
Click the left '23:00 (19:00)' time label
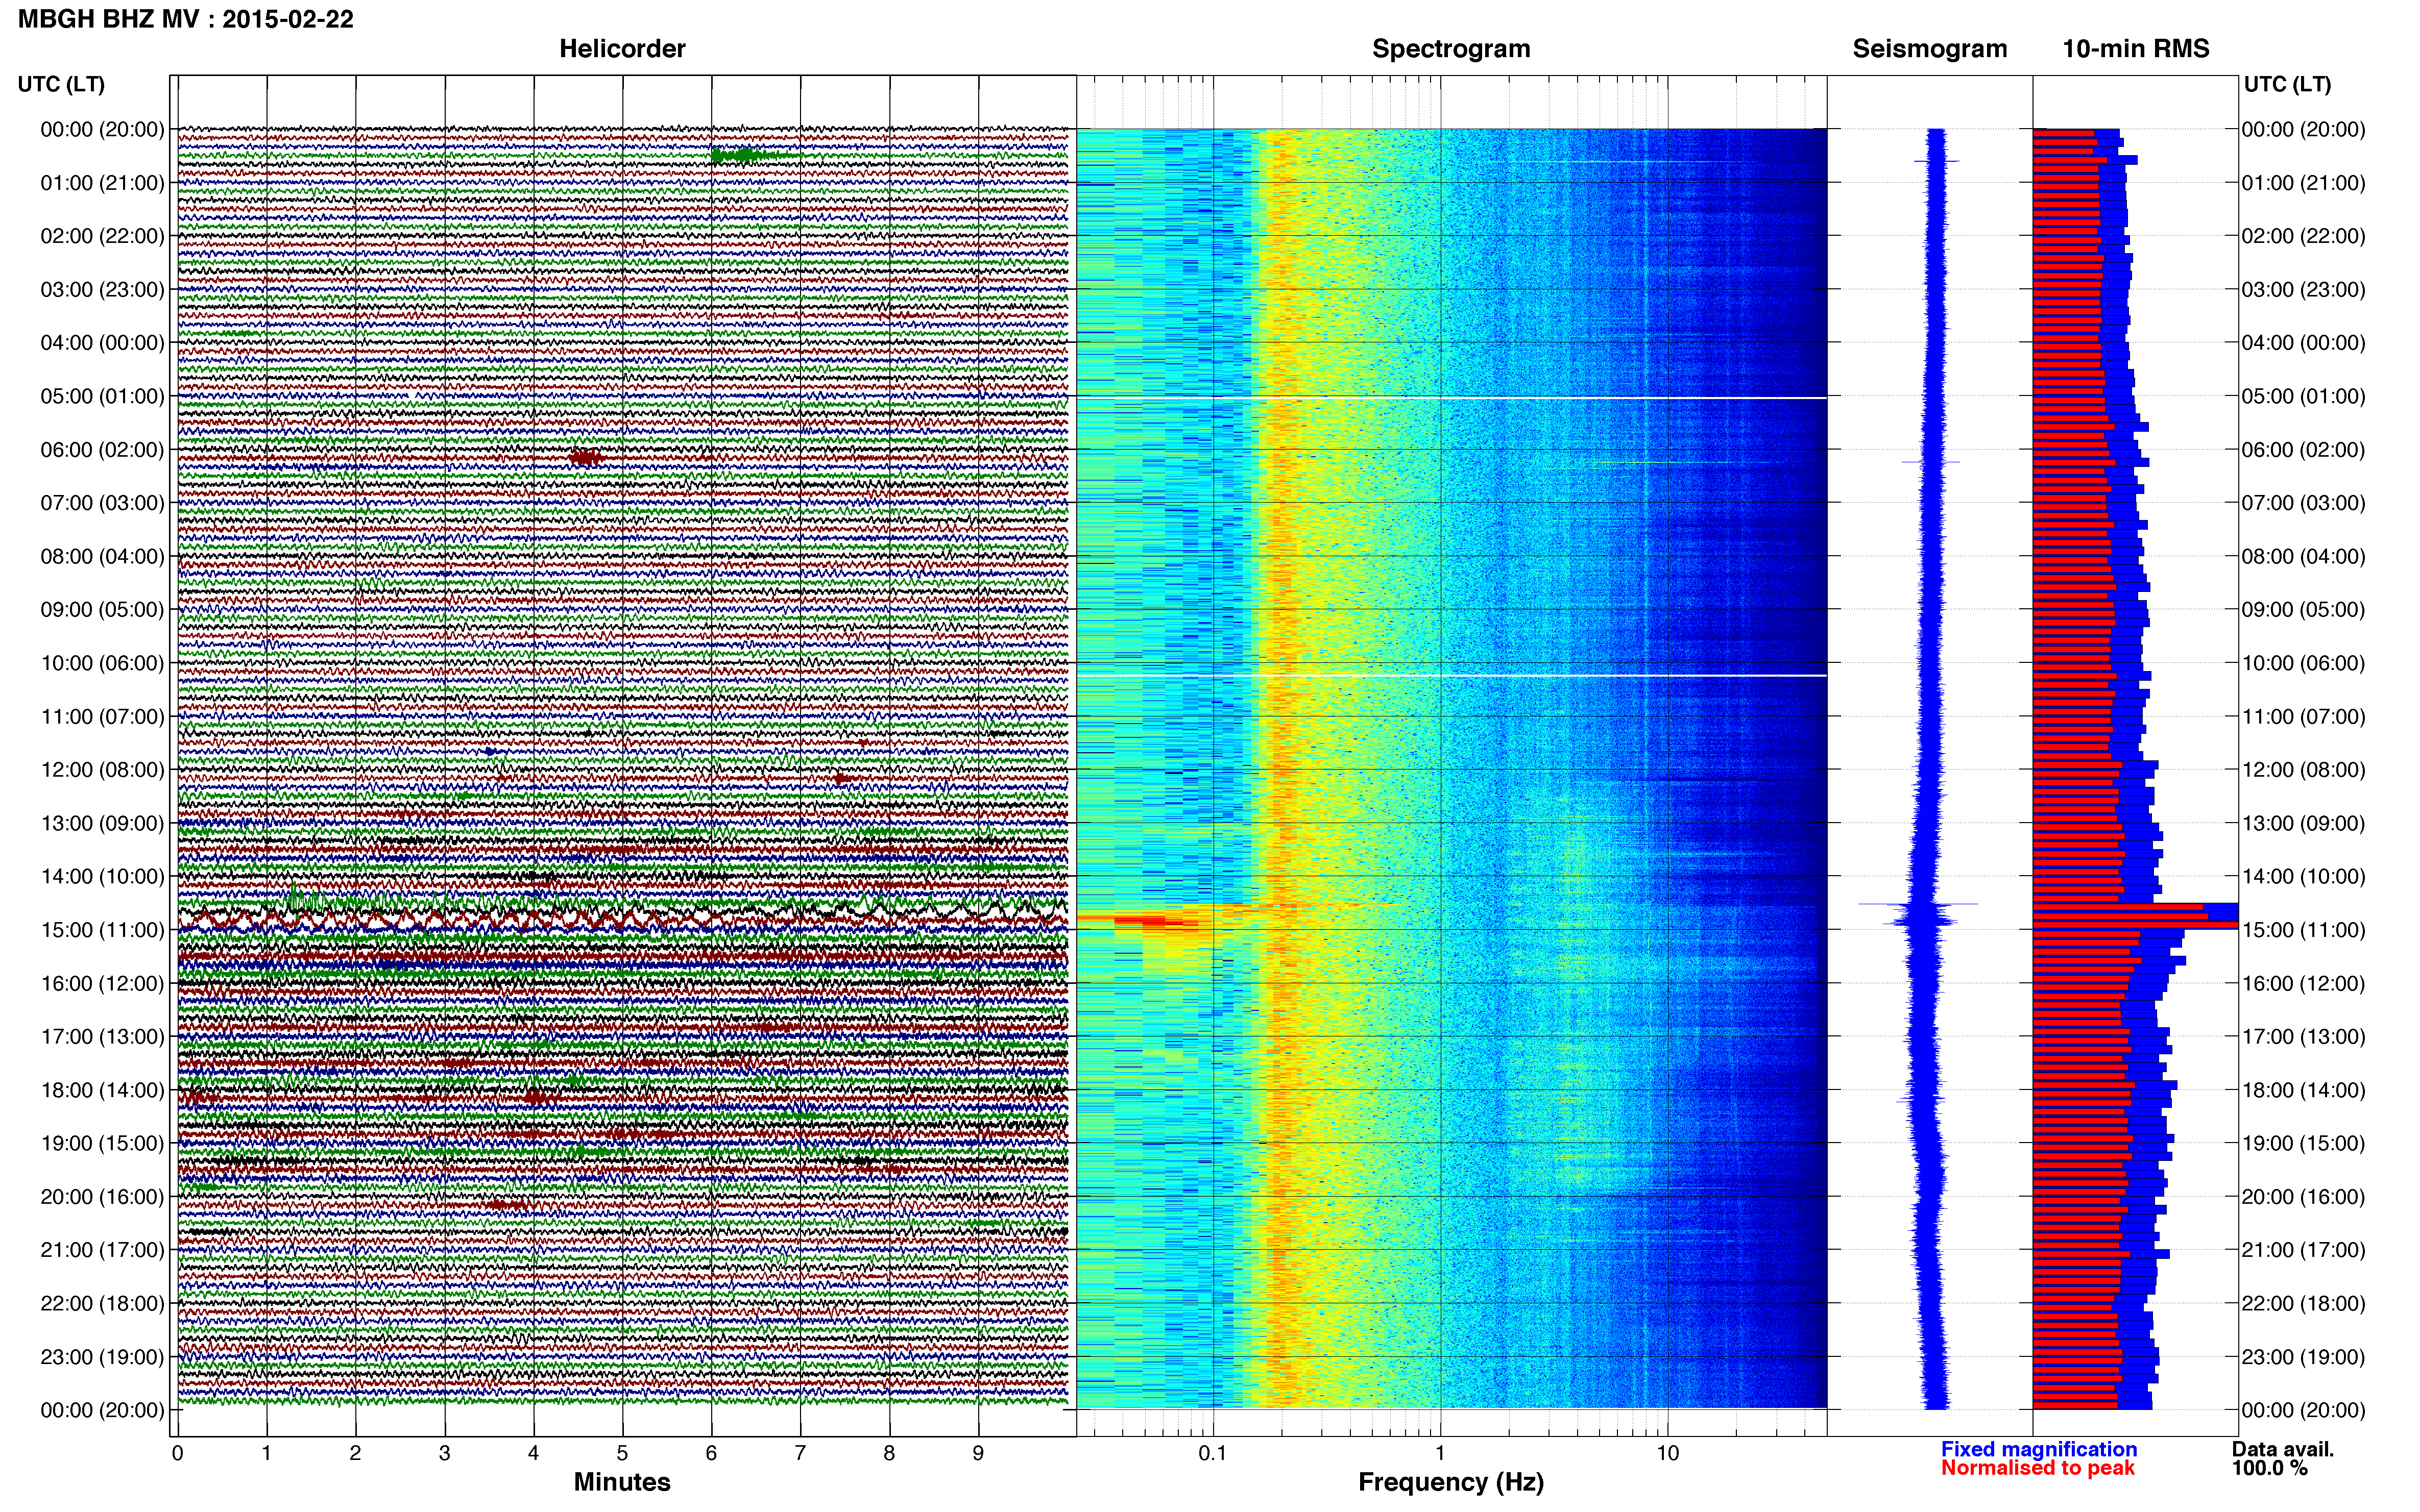point(102,1357)
